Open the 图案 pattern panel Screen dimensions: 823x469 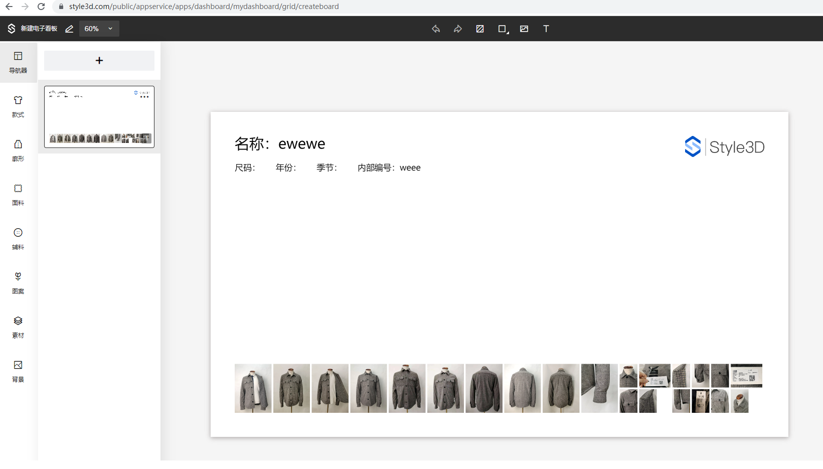pos(18,283)
